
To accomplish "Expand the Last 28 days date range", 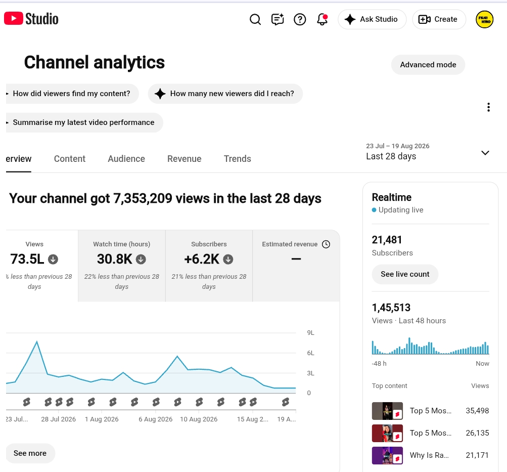I will coord(428,152).
